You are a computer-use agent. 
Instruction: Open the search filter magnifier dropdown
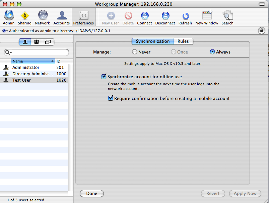click(x=8, y=53)
